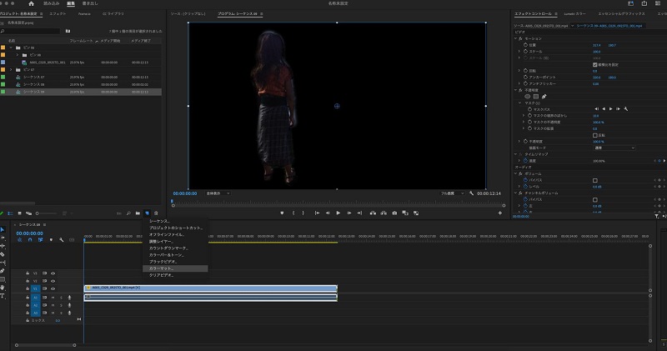Viewport: 667px width, 351px height.
Task: Switch to the Lumetri Color tab
Action: point(574,14)
